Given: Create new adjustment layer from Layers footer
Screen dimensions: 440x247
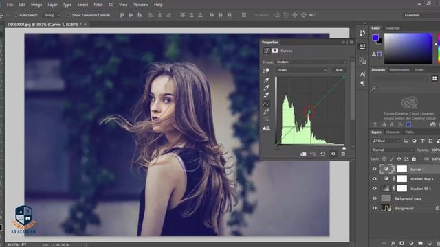Looking at the screenshot, I should [x=411, y=243].
